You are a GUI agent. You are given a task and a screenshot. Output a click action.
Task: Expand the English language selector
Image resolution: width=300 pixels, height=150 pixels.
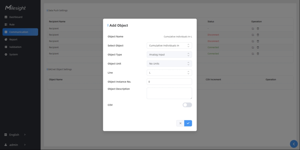point(15,135)
